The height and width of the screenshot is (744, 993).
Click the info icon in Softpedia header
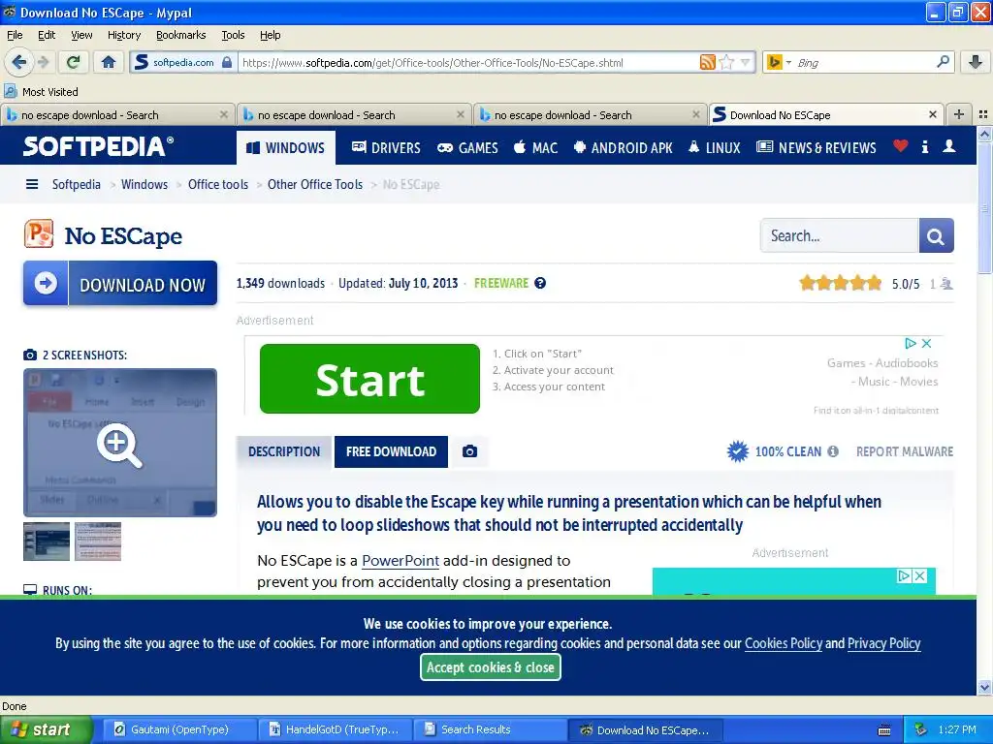[x=924, y=147]
